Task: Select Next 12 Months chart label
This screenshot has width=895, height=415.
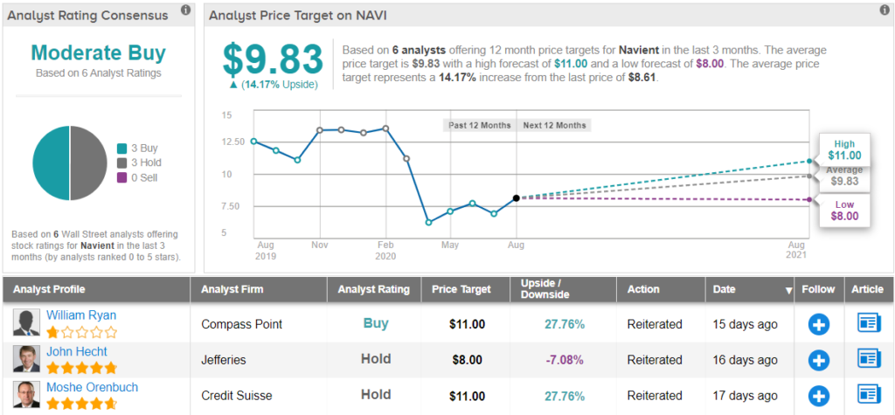Action: 554,125
